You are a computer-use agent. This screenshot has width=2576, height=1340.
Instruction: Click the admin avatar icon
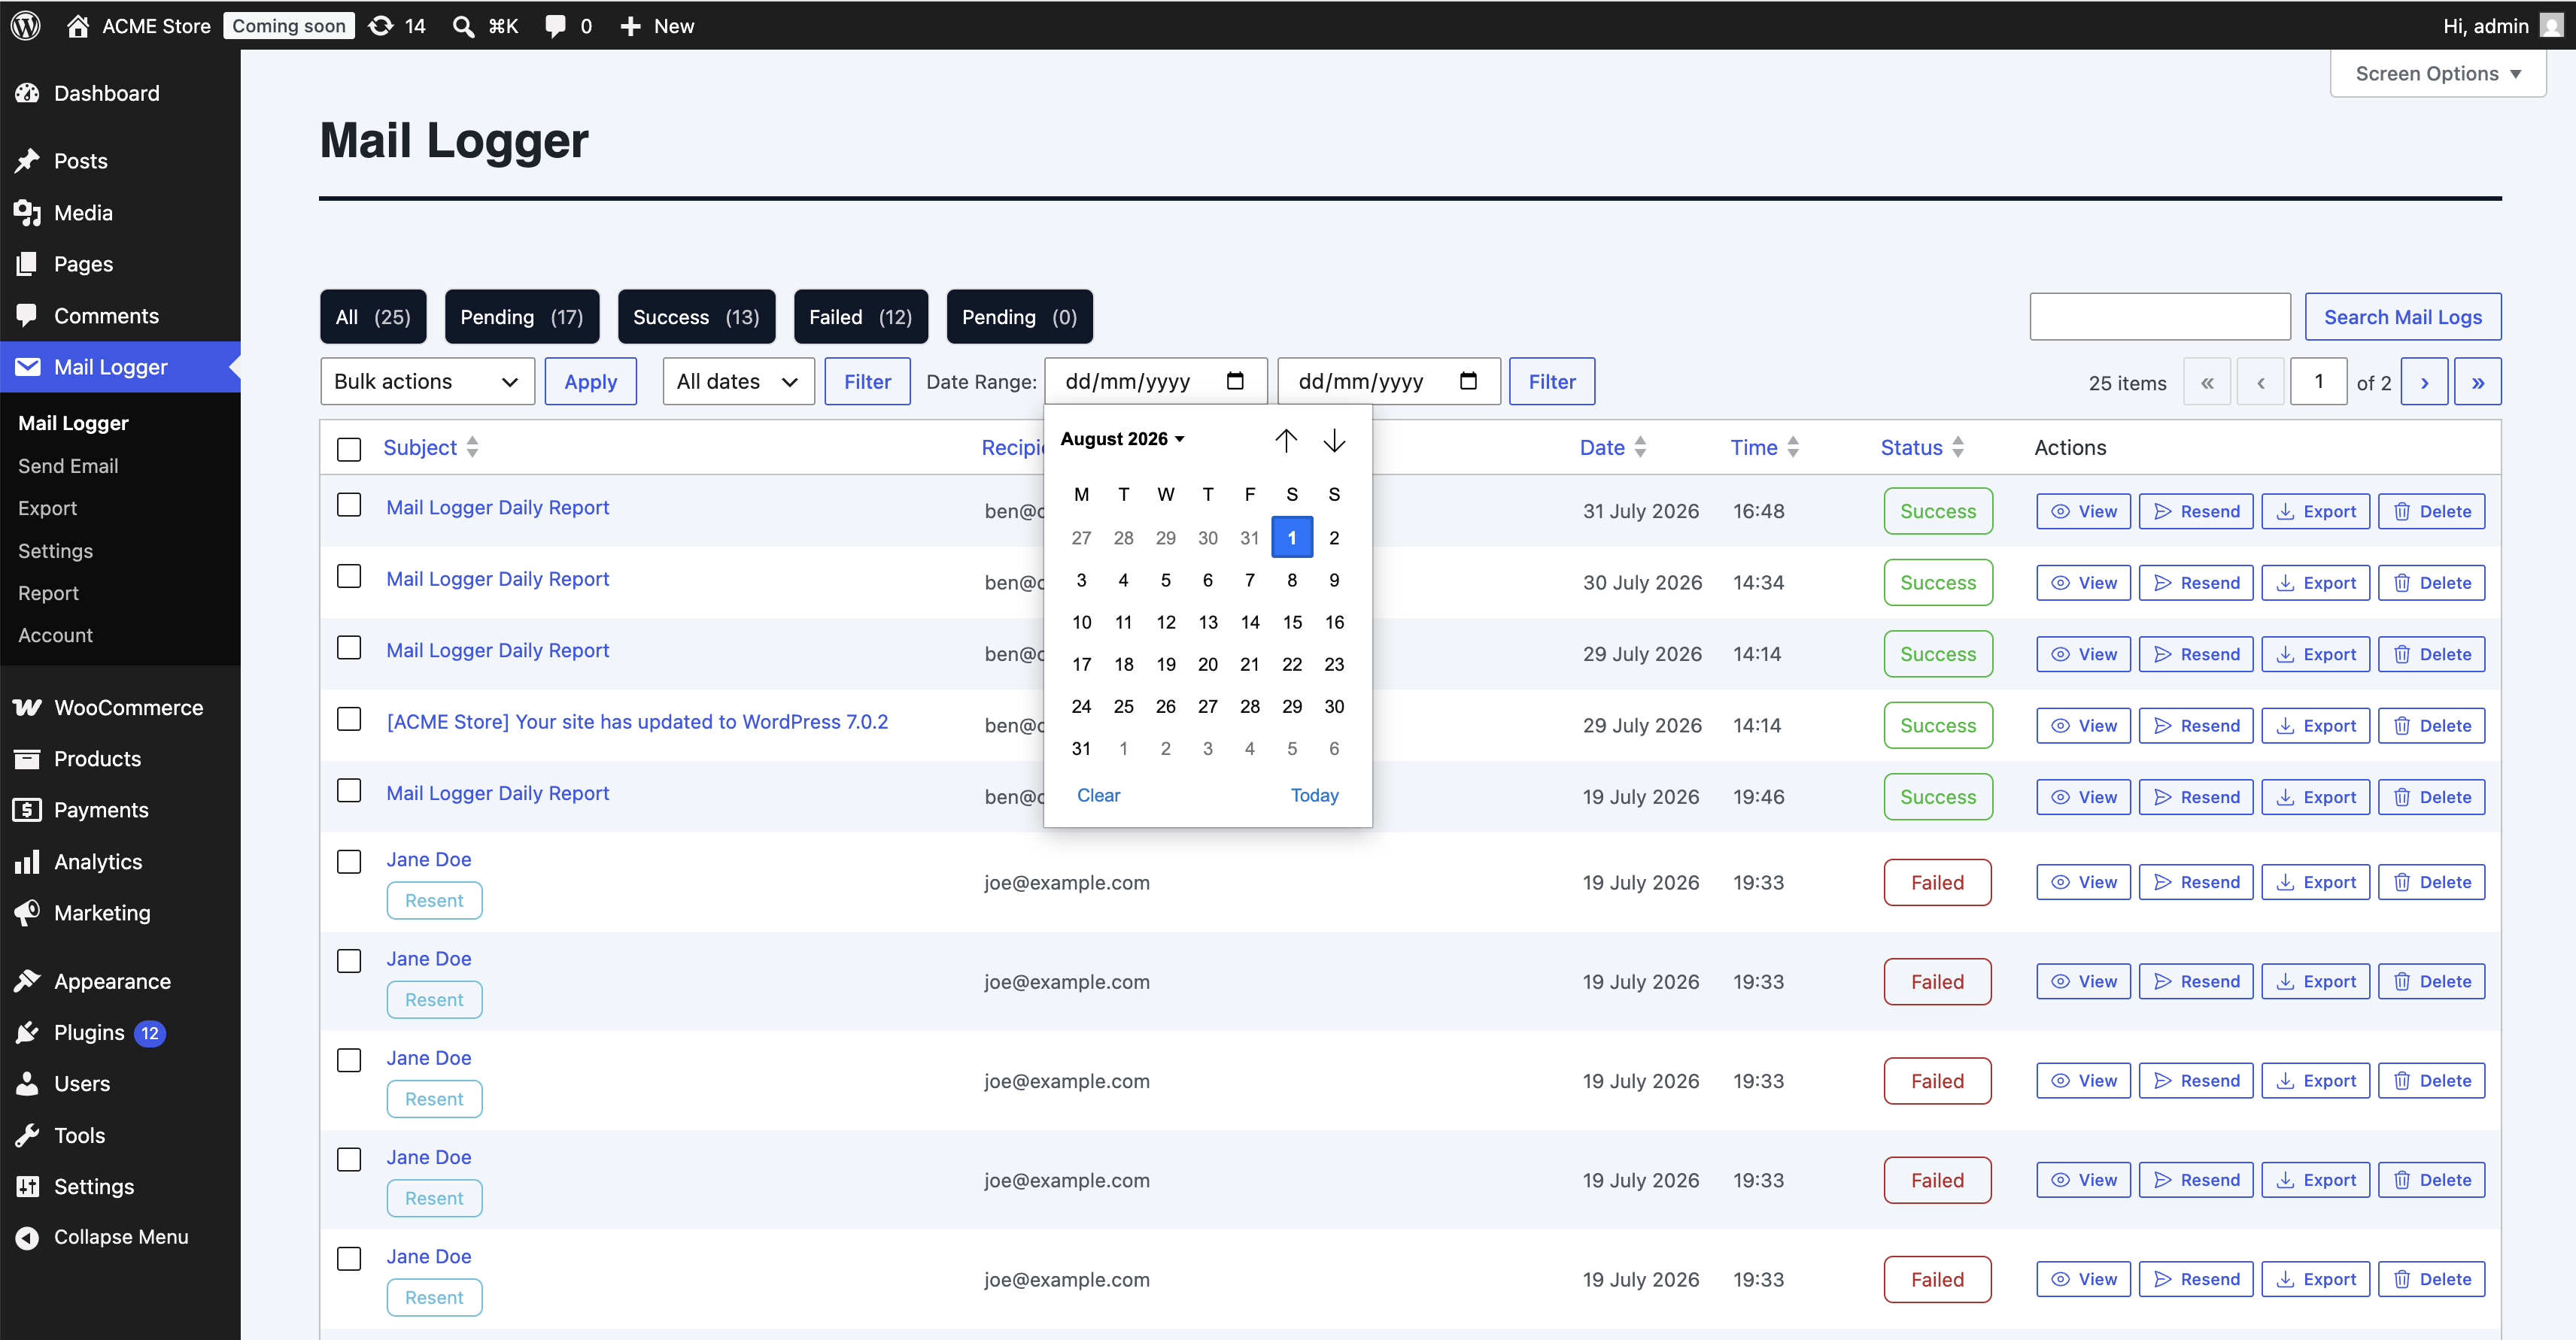coord(2551,26)
